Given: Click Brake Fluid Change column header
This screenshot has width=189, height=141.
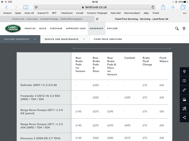Looking at the screenshot, I should 147,61.
